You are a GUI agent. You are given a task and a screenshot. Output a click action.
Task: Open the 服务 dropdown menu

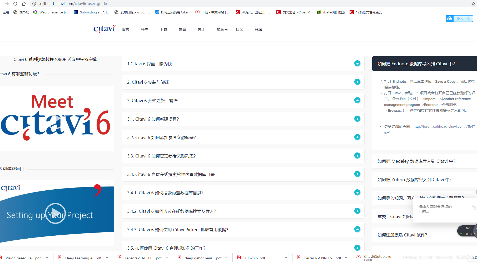tap(222, 29)
